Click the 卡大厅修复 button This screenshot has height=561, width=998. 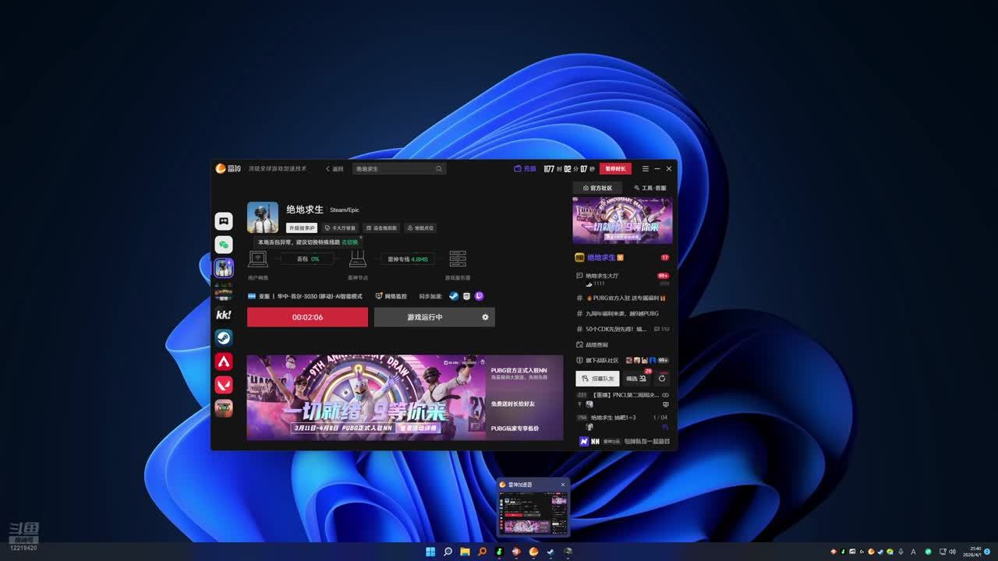click(340, 228)
